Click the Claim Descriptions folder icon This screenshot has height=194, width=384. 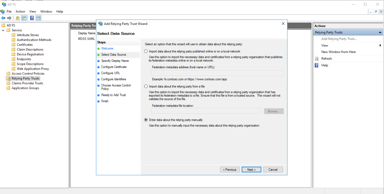point(13,50)
